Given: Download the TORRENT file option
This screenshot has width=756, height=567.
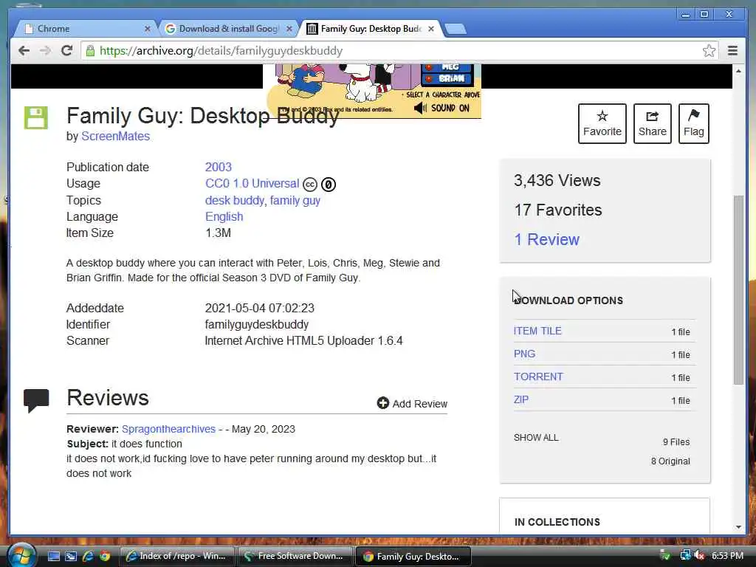Looking at the screenshot, I should (538, 377).
